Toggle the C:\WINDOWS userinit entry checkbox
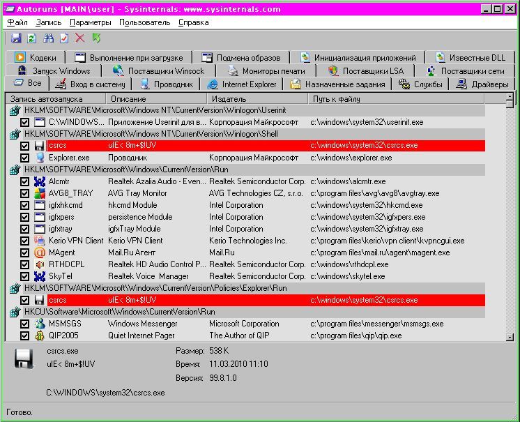Screen dimensions: 520x422 click(24, 122)
